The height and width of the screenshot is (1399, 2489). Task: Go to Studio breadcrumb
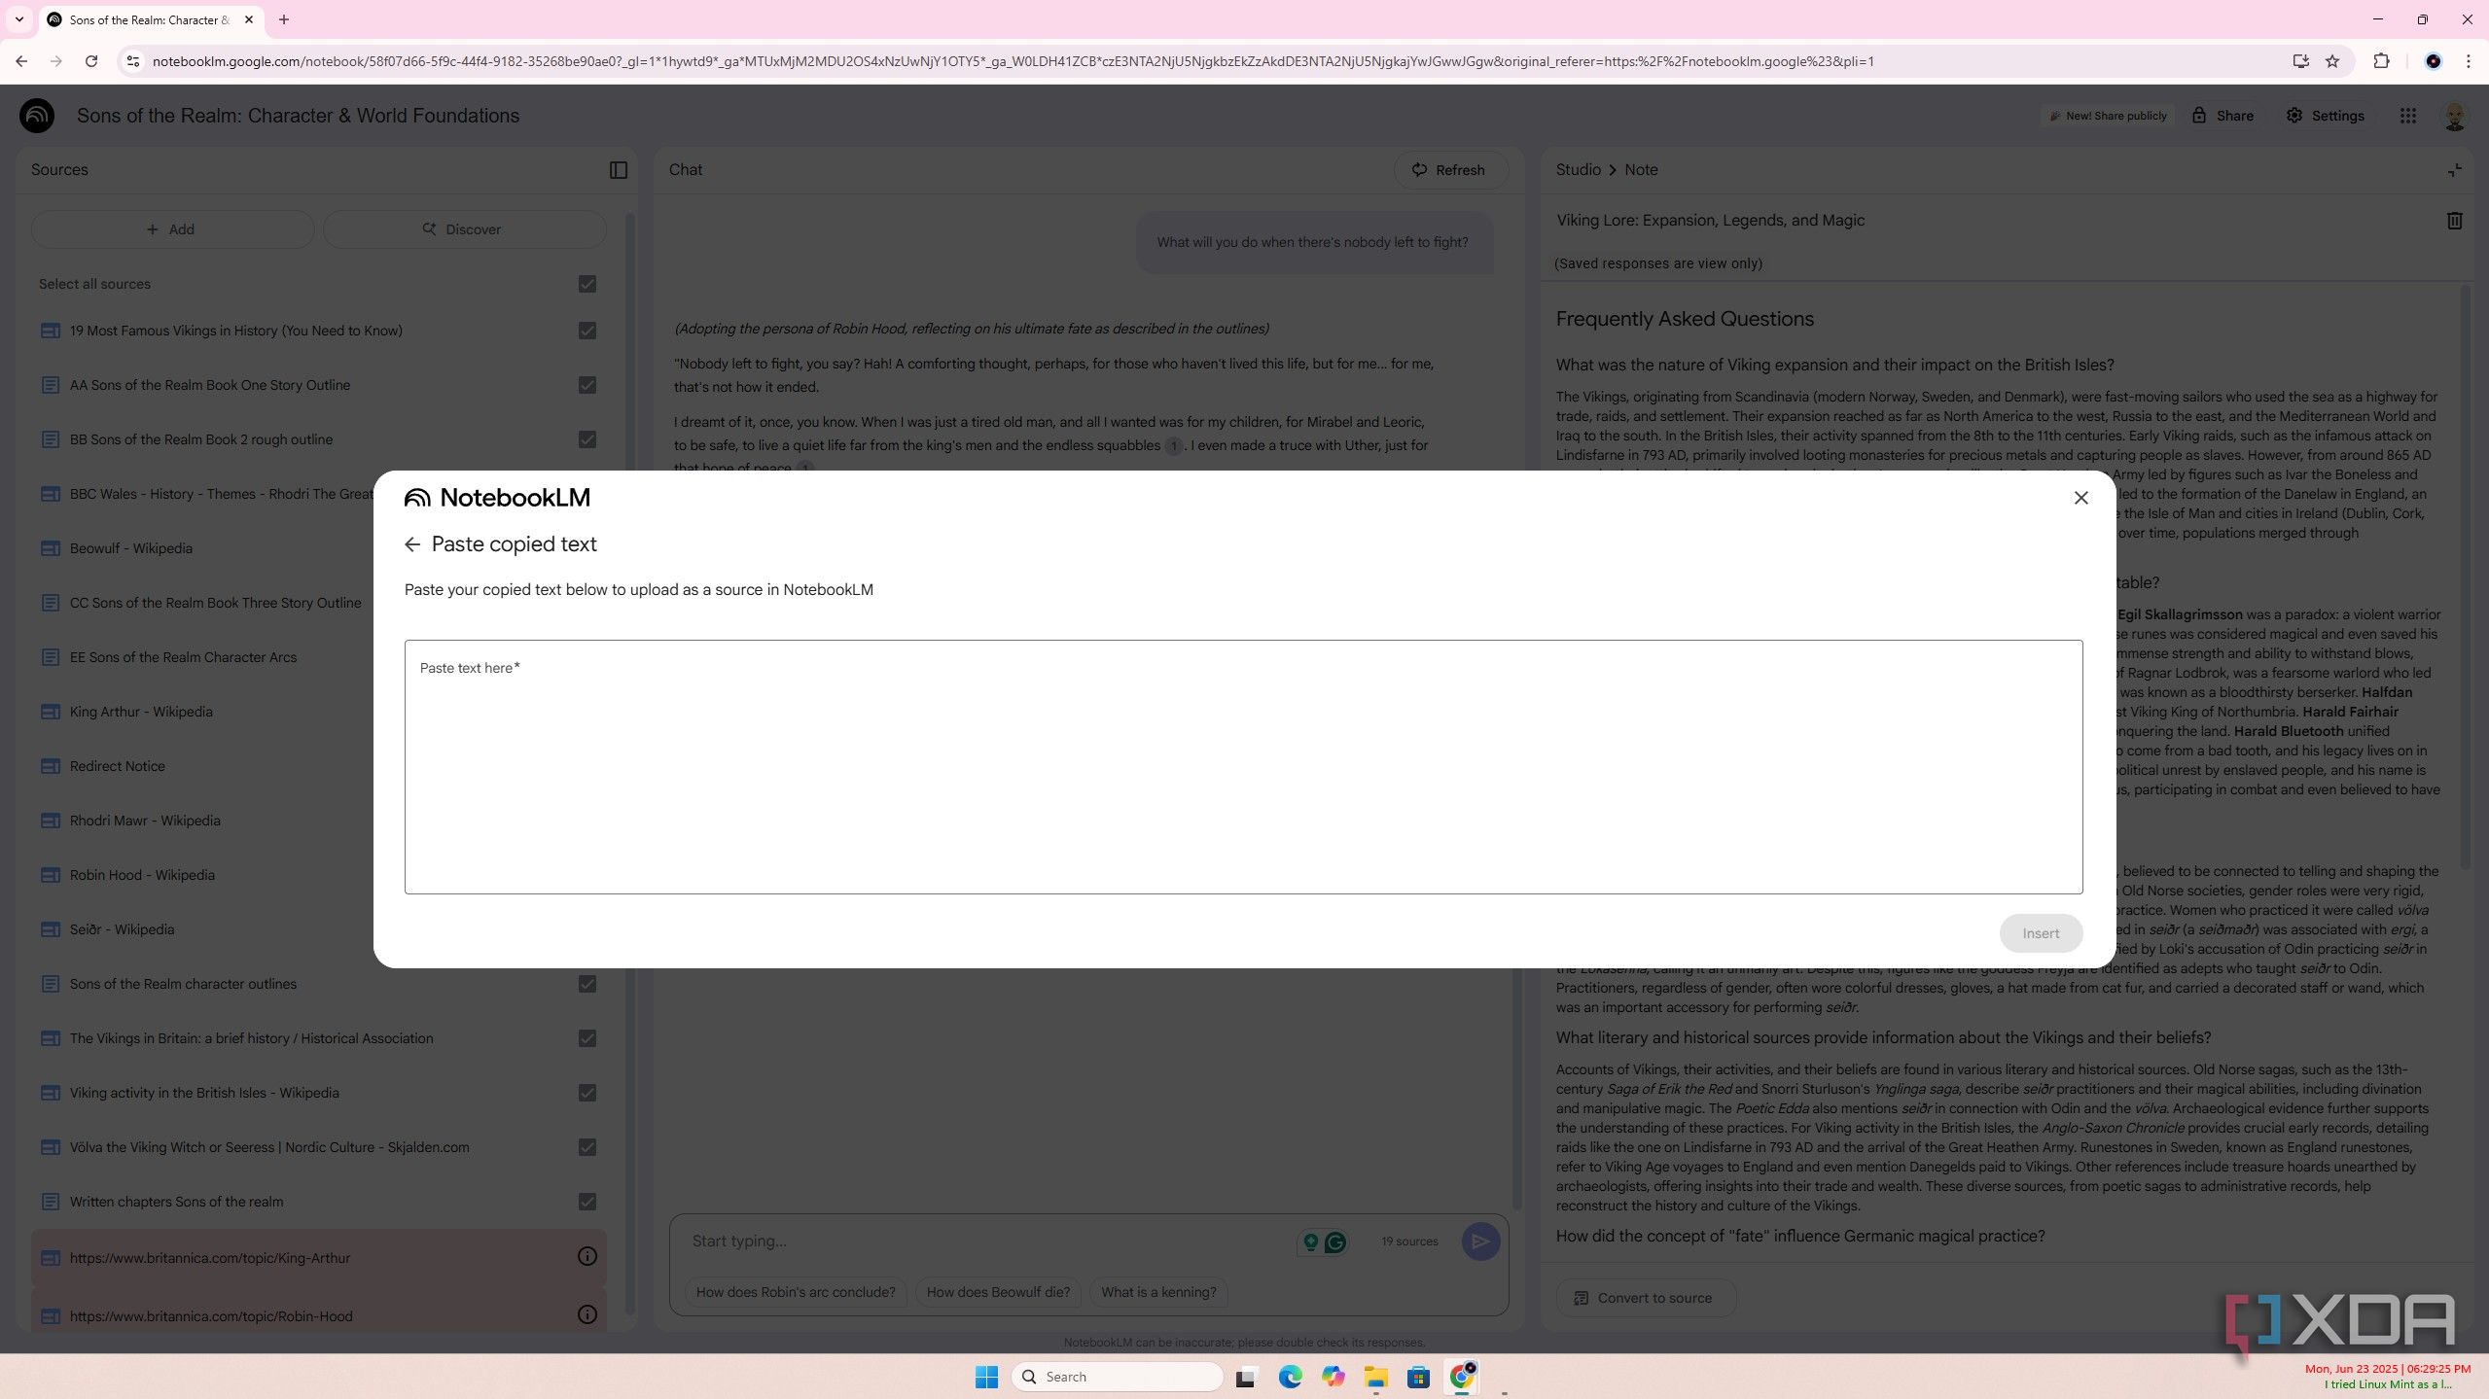[1578, 170]
